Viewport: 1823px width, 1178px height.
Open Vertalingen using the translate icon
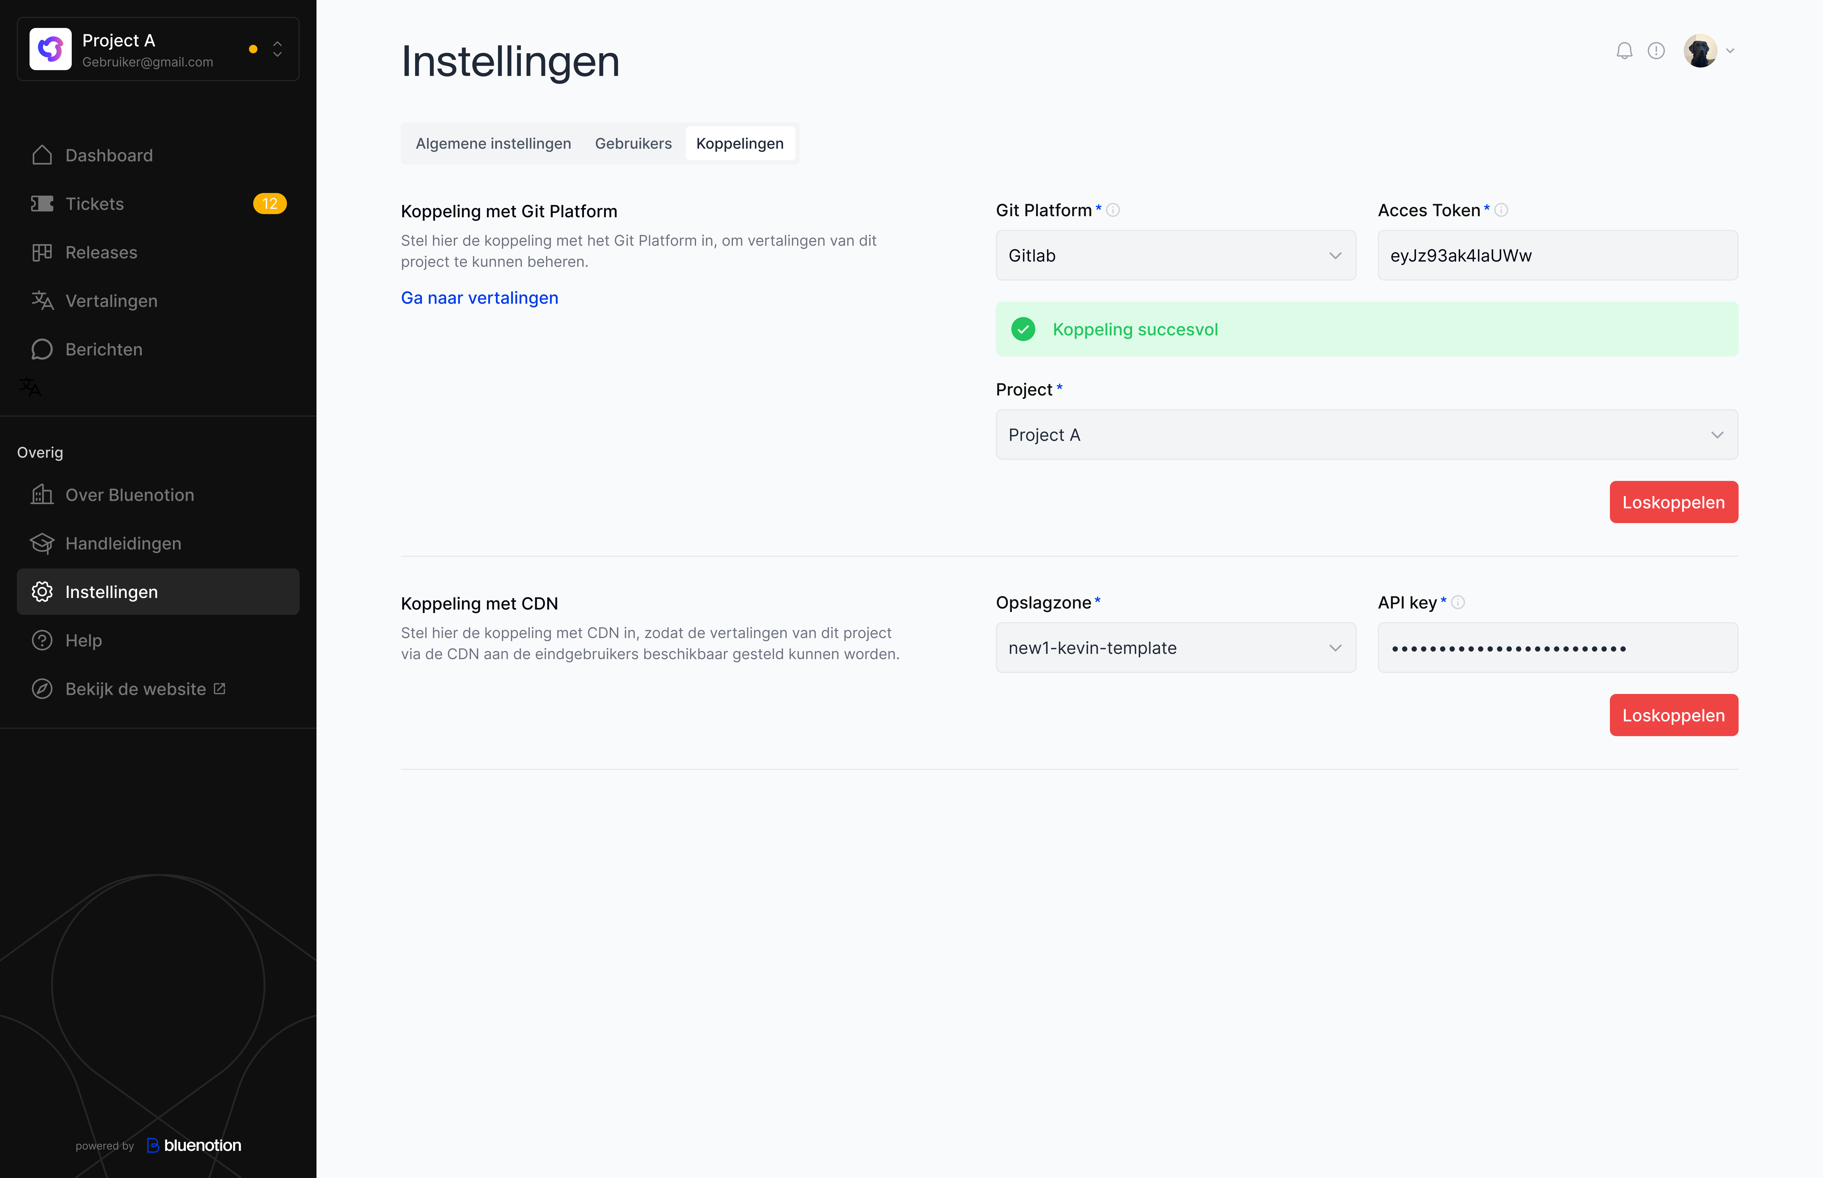coord(43,301)
